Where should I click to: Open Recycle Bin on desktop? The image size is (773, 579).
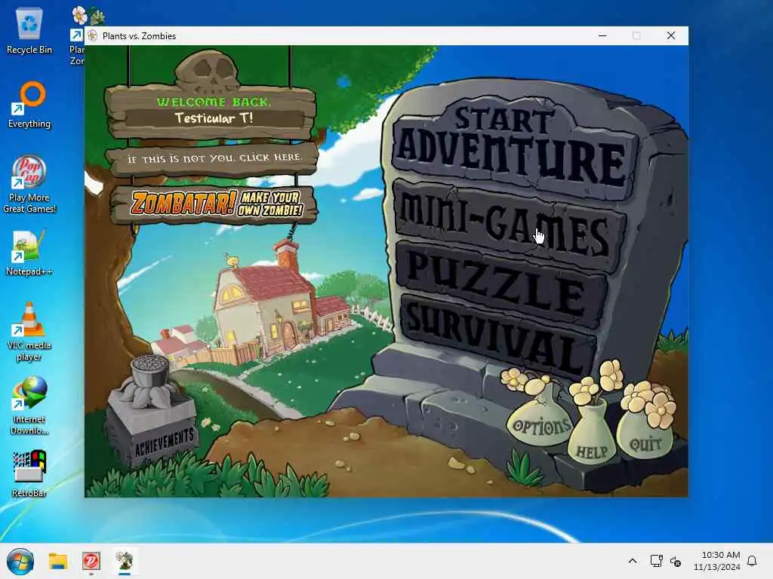tap(29, 30)
